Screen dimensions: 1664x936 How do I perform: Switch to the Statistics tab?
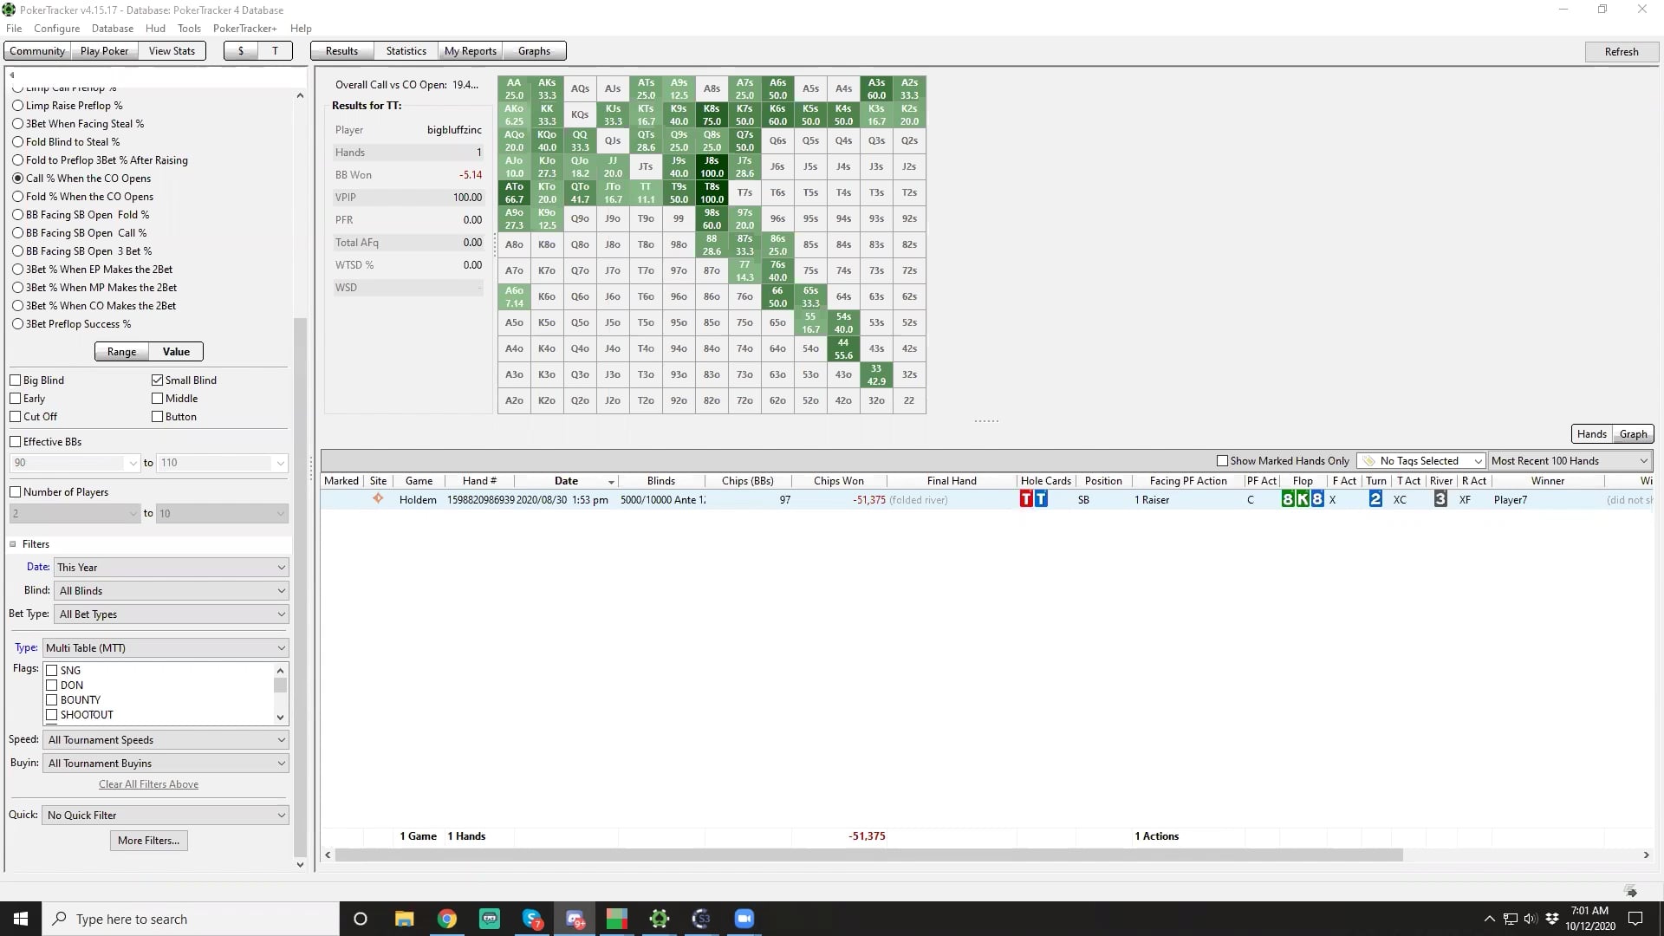coord(406,51)
